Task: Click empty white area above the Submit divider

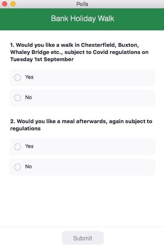Action: pos(82,201)
